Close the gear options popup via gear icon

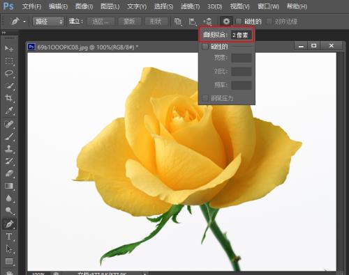pyautogui.click(x=226, y=22)
